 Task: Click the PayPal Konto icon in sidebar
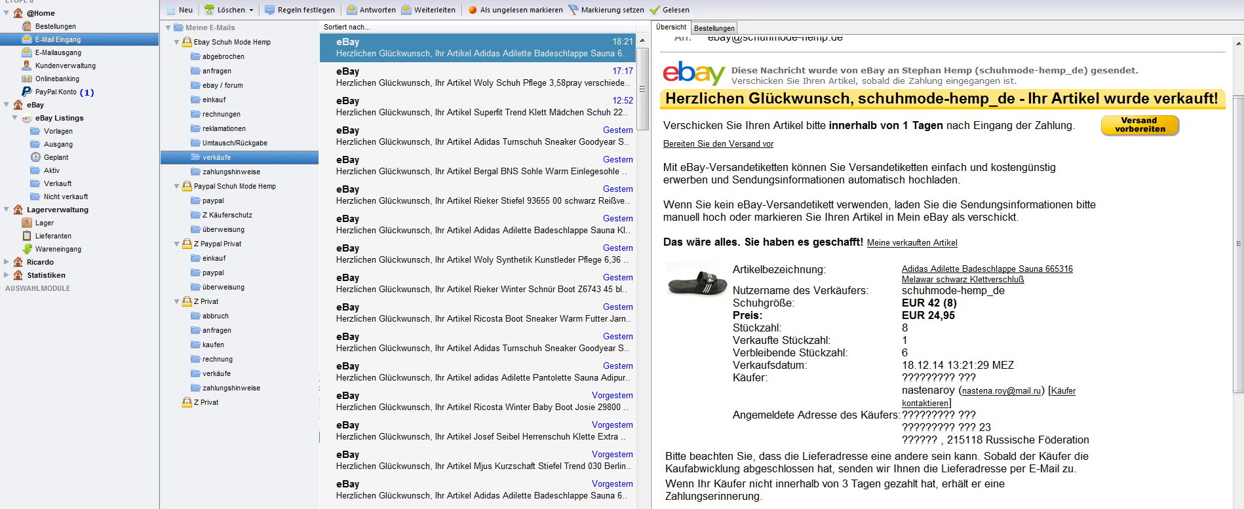pyautogui.click(x=27, y=92)
